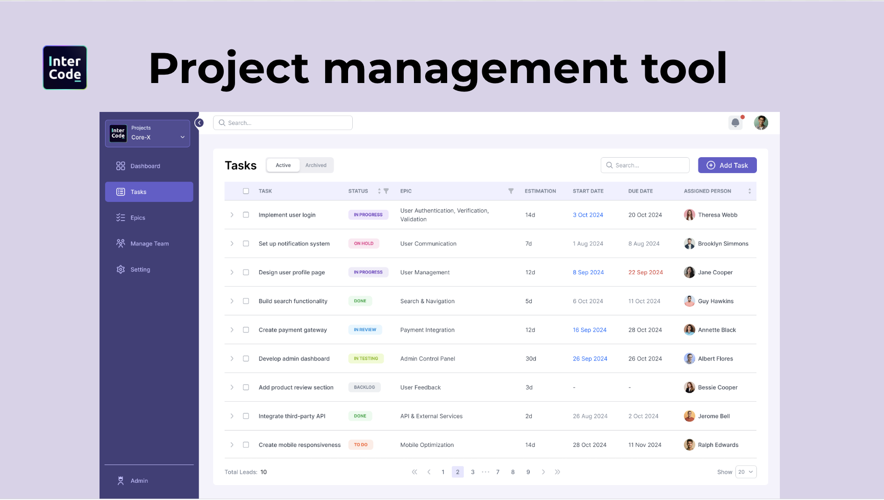884x500 pixels.
Task: Open the Show per-page dropdown
Action: click(x=746, y=472)
